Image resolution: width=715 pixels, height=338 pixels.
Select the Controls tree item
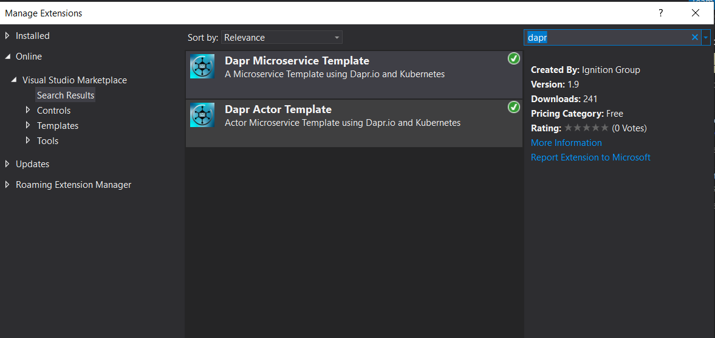point(54,111)
